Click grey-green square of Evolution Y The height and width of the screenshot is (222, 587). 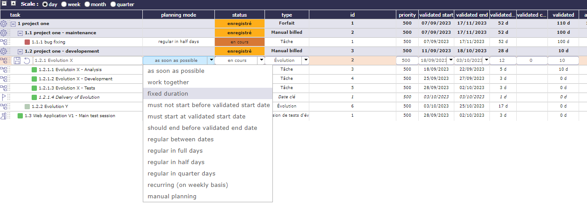tap(27, 106)
